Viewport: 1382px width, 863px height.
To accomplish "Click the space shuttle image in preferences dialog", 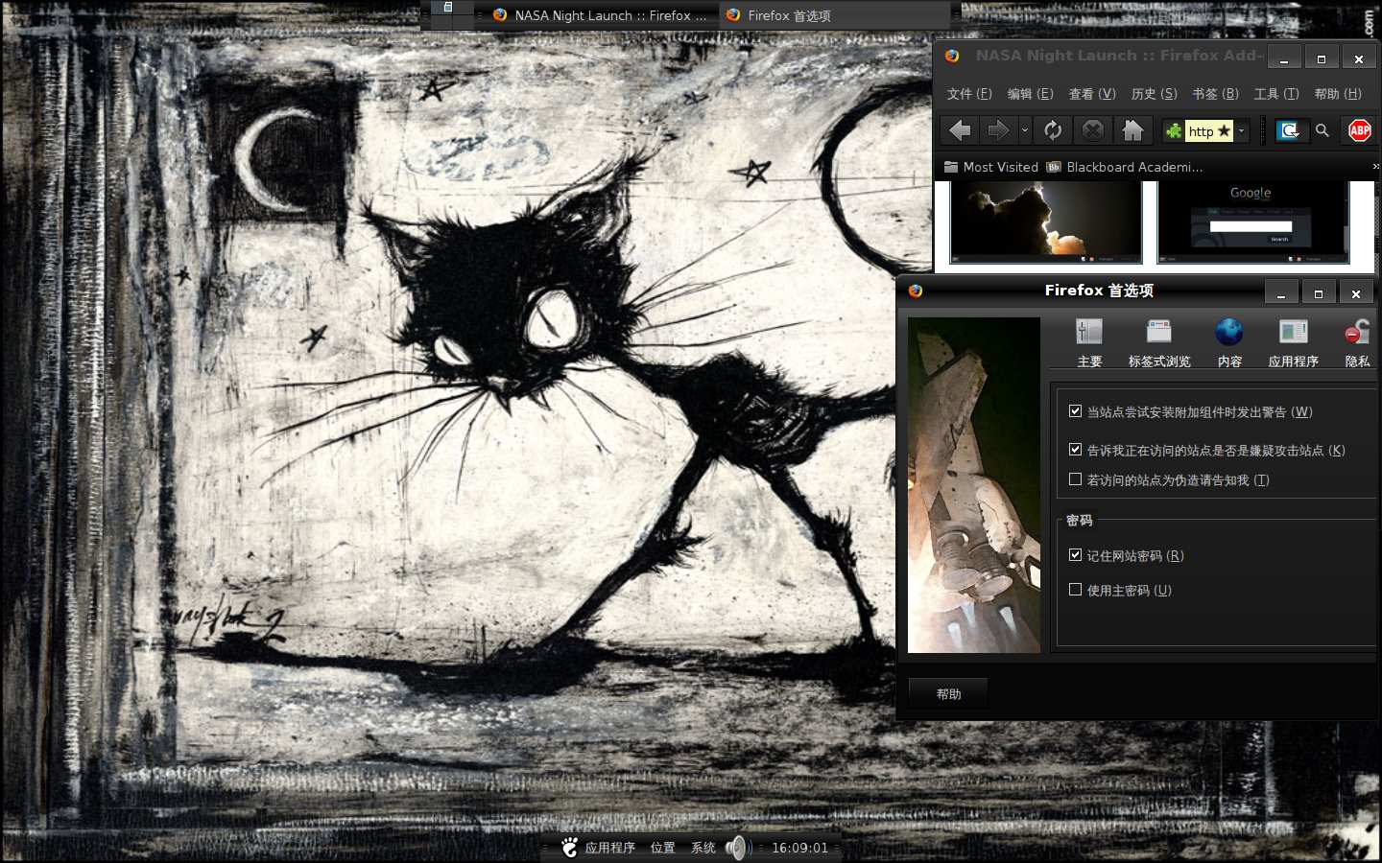I will click(974, 485).
